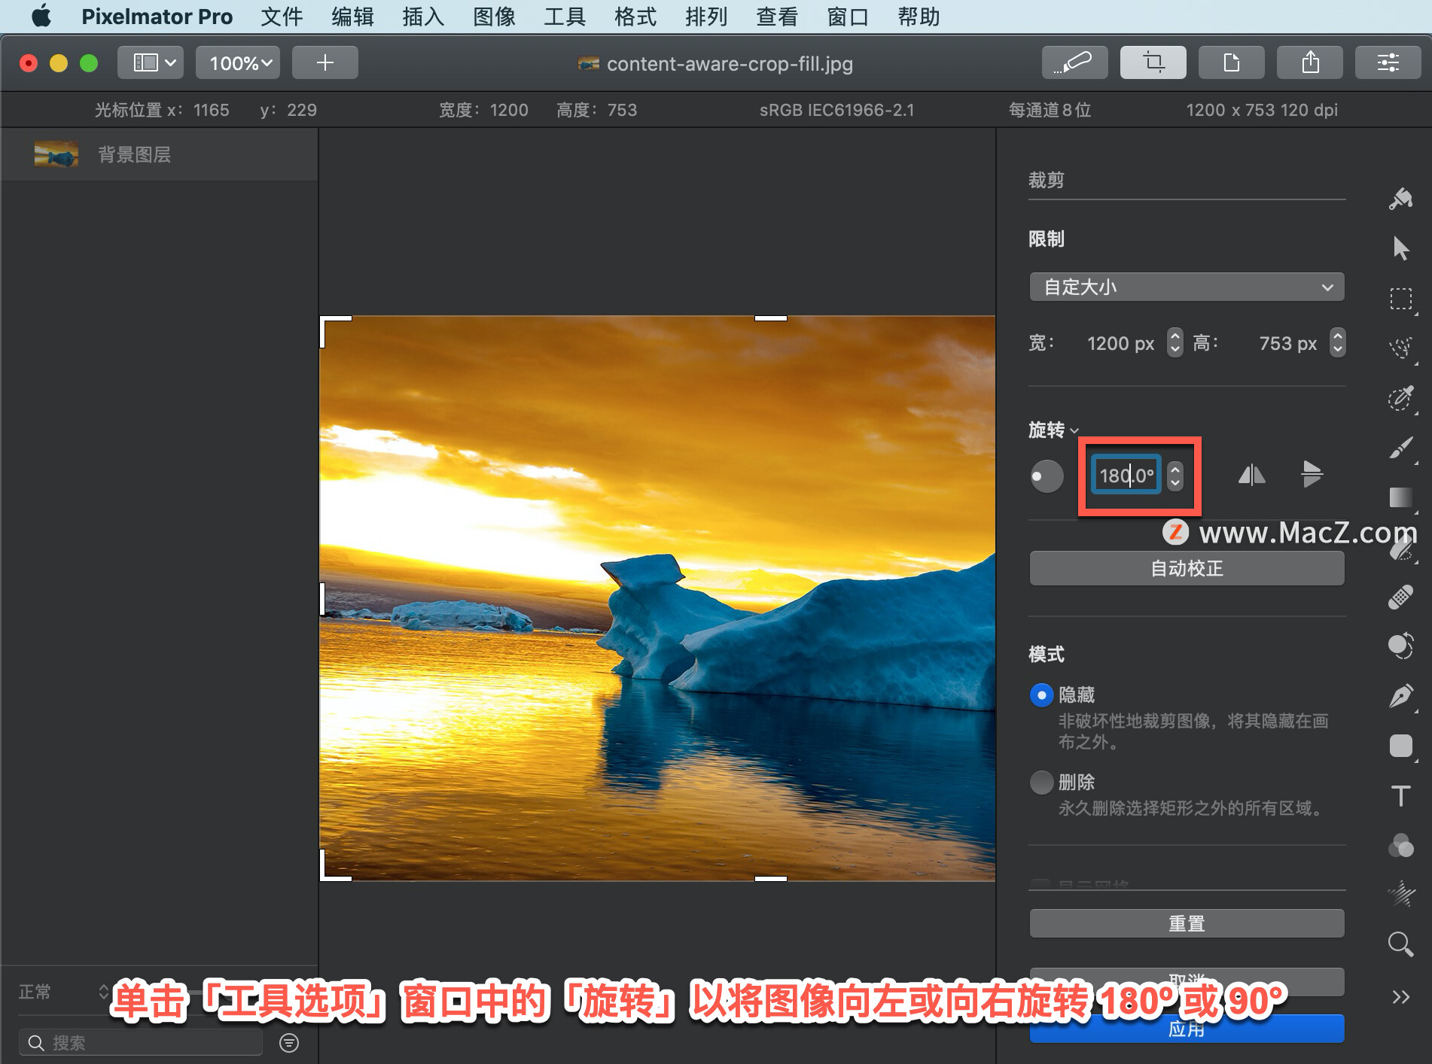This screenshot has width=1432, height=1064.
Task: Open the 图像 menu
Action: point(494,17)
